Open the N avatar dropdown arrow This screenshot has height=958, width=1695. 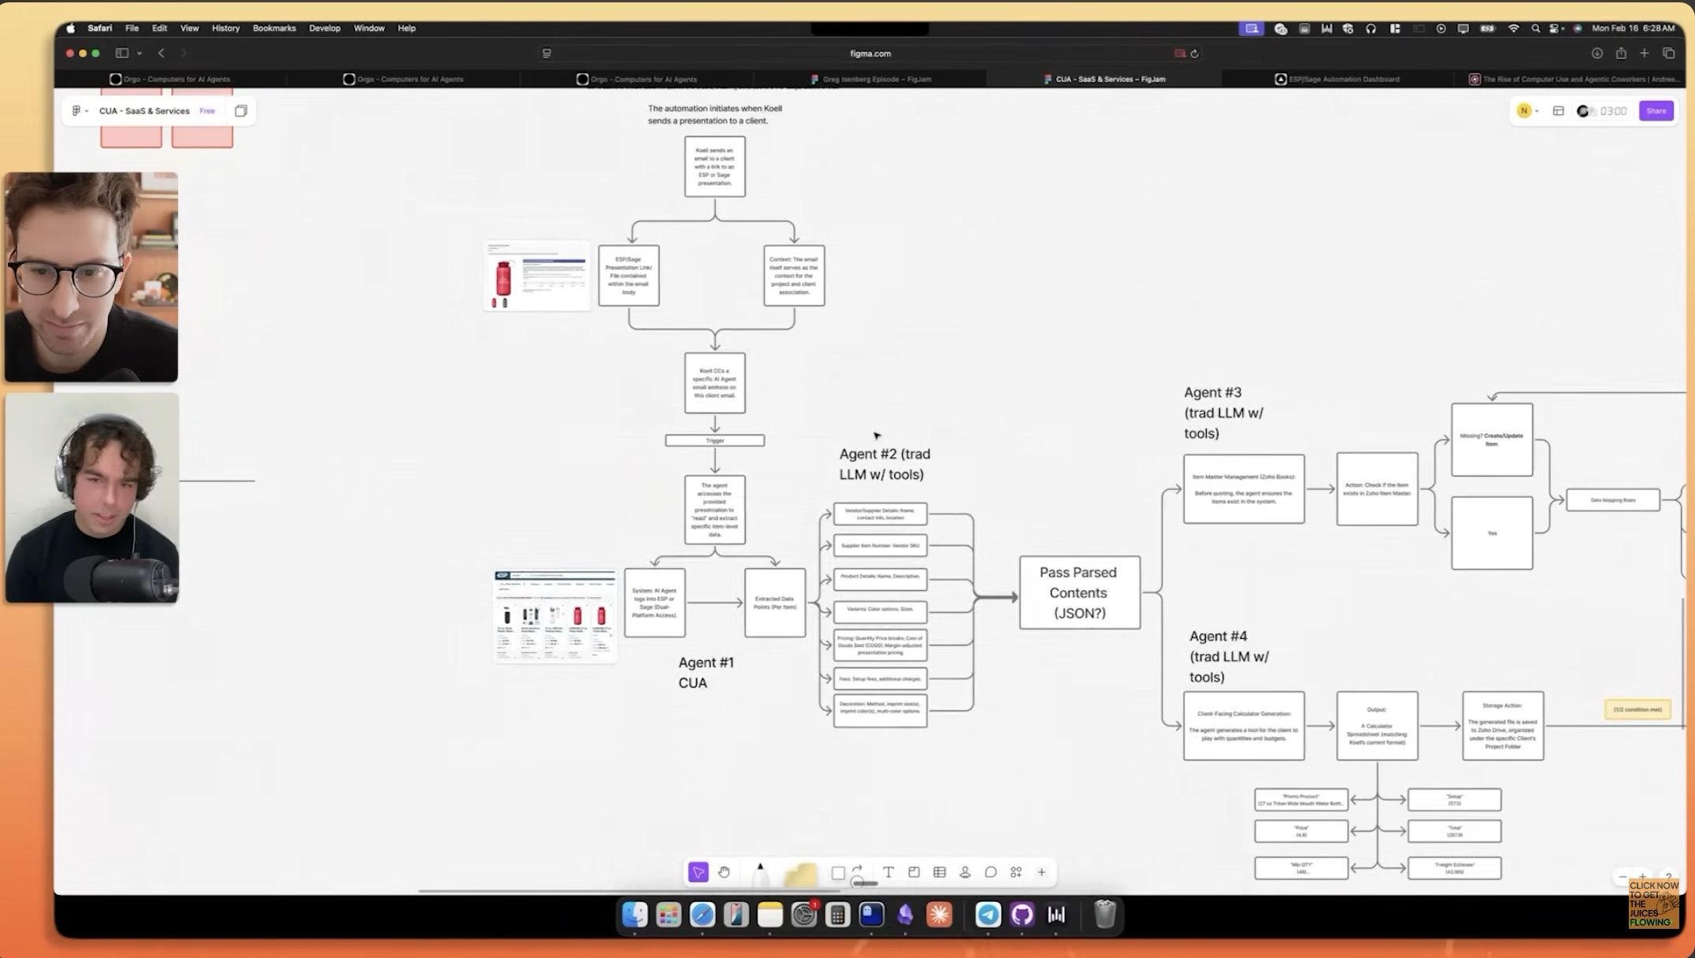(x=1537, y=111)
